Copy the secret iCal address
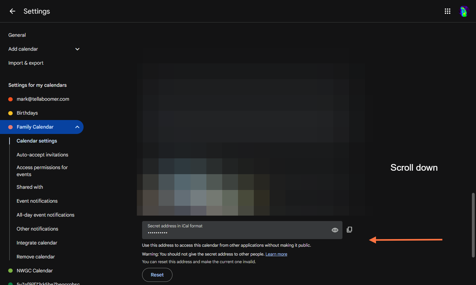This screenshot has height=285, width=476. (x=349, y=230)
